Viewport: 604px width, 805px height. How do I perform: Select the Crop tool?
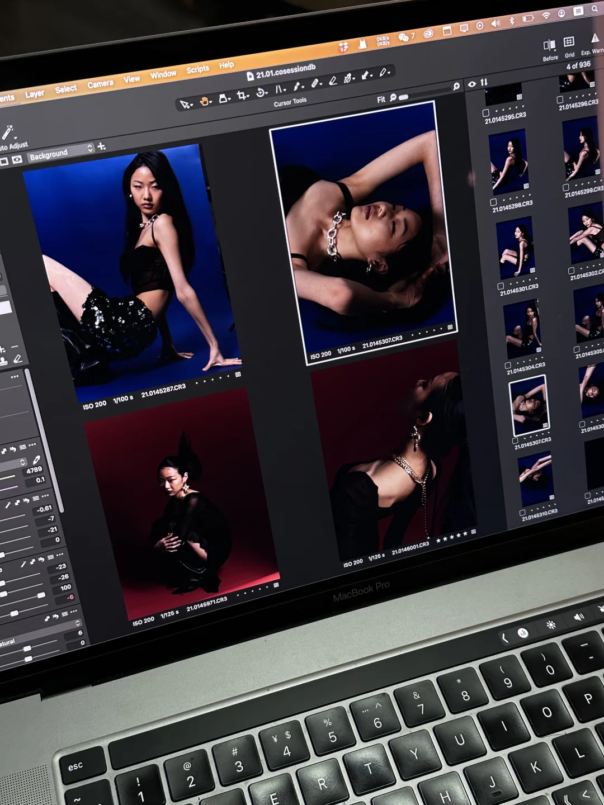[x=242, y=95]
